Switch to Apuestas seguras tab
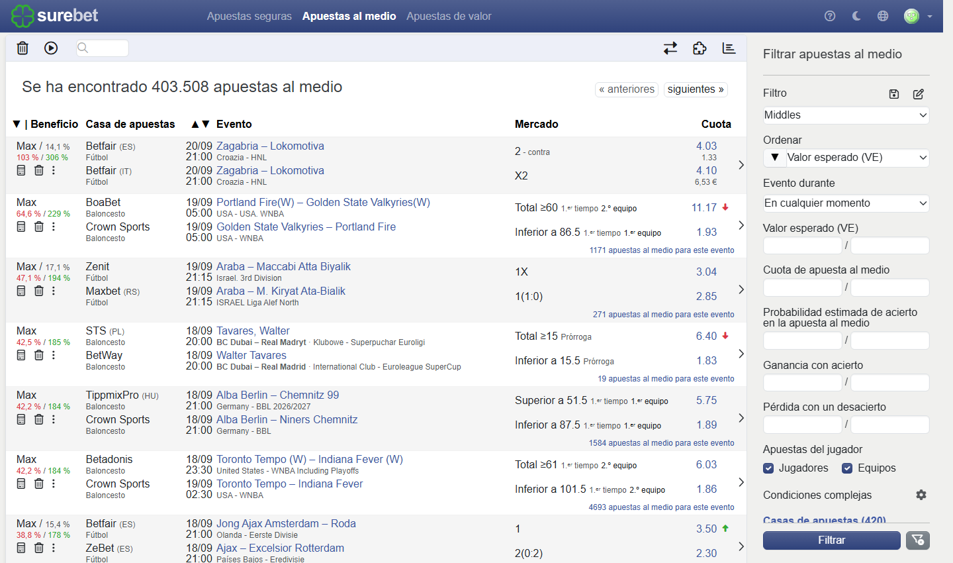This screenshot has width=953, height=563. (x=249, y=16)
